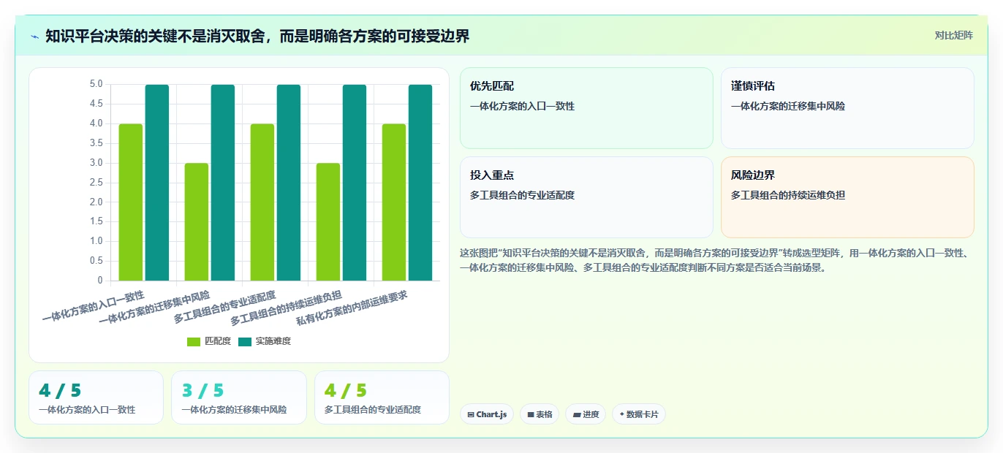Click the y-axis value 0
Viewport: 1003px width, 453px height.
(100, 281)
